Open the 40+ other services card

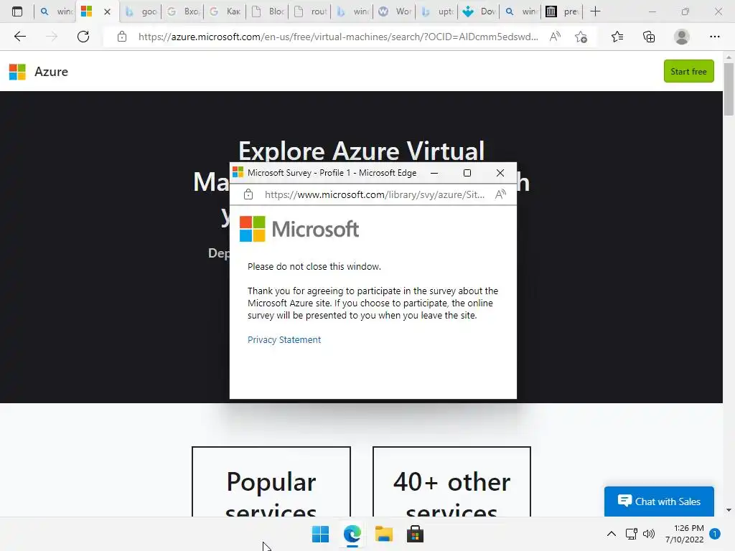tap(452, 481)
